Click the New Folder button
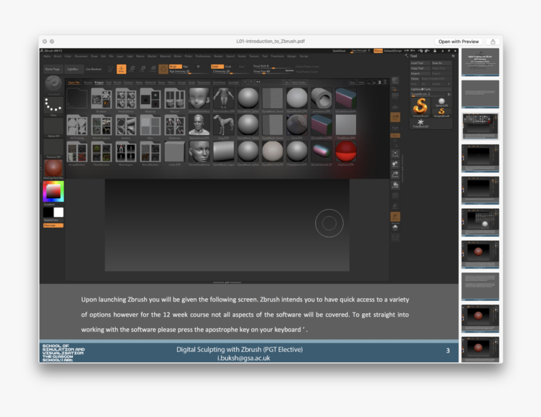Viewport: 541px width, 417px height. [x=299, y=82]
